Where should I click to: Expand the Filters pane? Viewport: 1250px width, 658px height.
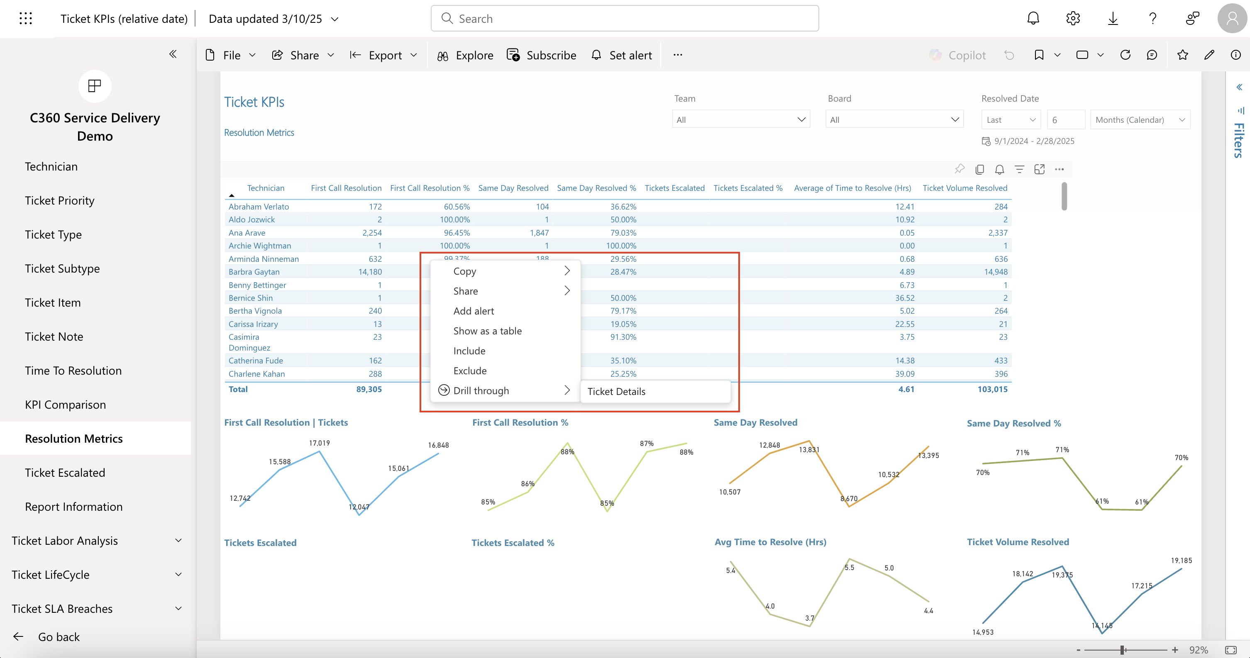pyautogui.click(x=1239, y=88)
